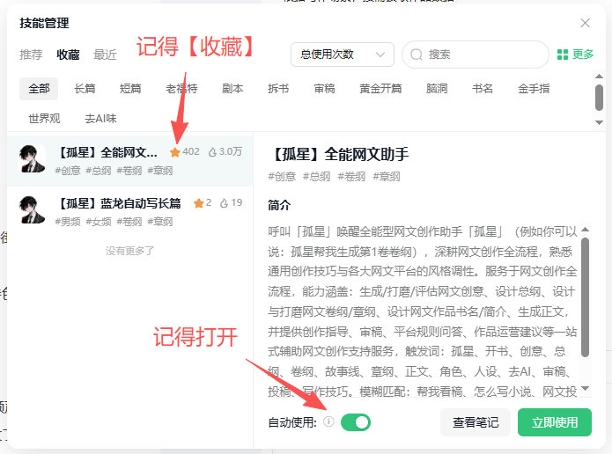The width and height of the screenshot is (612, 454).
Task: Click the category filter scrollbar thumb
Action: click(x=599, y=98)
